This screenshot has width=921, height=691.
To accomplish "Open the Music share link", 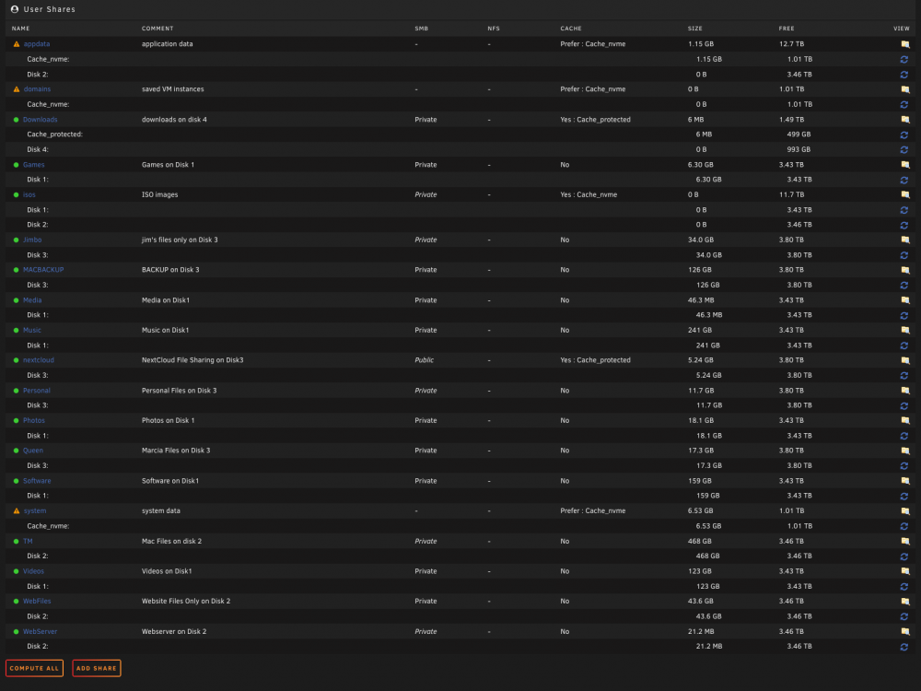I will 31,330.
